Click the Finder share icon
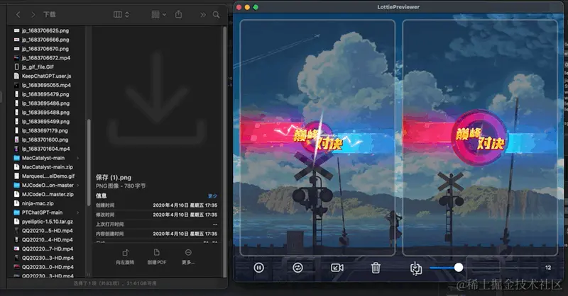 (x=179, y=14)
